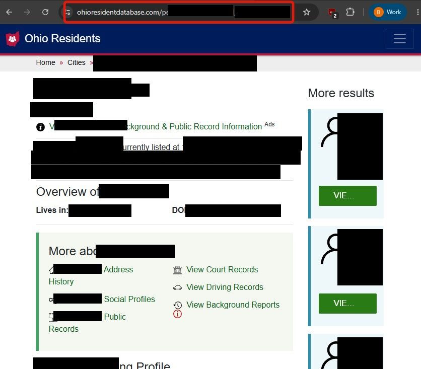Go to Home breadcrumb
Screen dimensions: 421x369
click(46, 62)
